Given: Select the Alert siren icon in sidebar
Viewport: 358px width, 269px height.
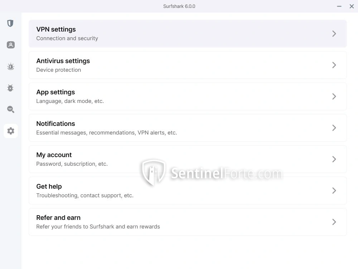Looking at the screenshot, I should click(x=10, y=66).
